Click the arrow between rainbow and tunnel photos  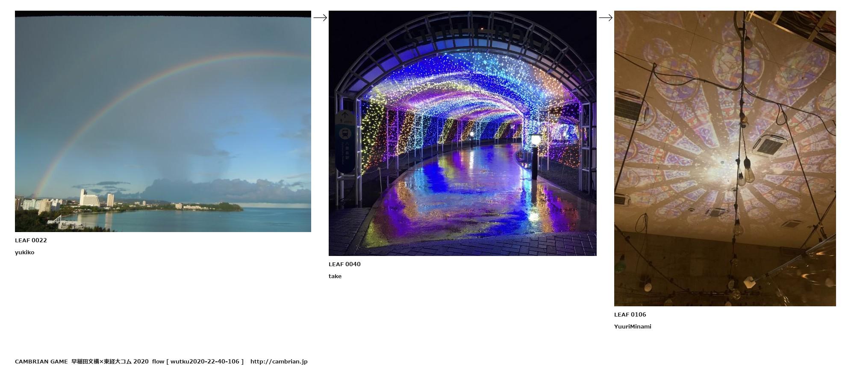[320, 17]
